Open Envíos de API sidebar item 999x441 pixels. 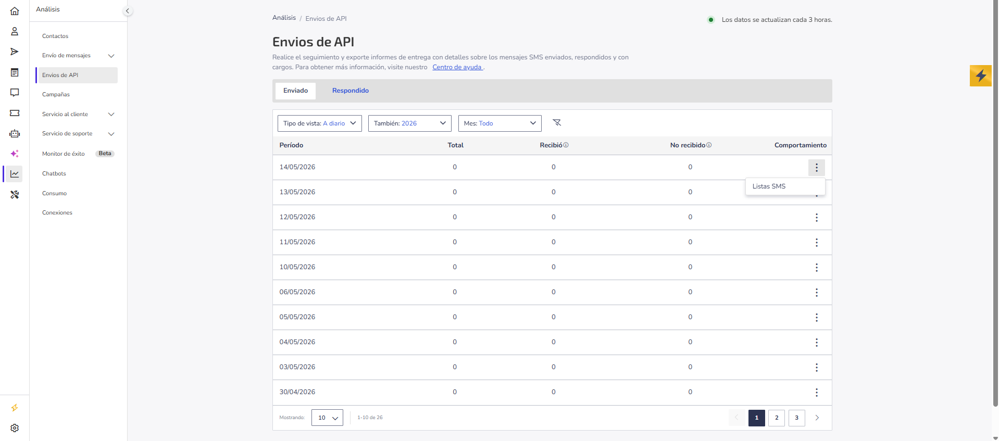point(77,75)
